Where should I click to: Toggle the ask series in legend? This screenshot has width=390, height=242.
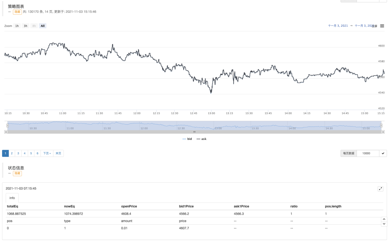tap(201, 139)
